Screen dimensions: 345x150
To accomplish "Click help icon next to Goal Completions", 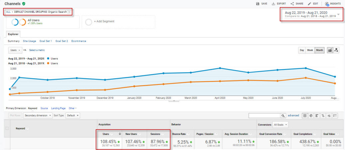I will (314, 134).
